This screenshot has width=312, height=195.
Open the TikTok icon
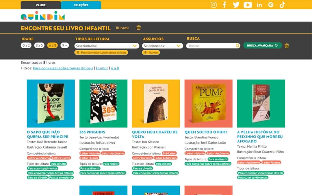(282, 5)
